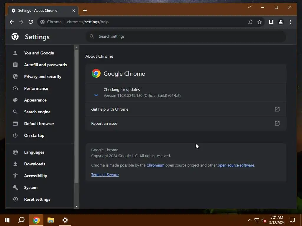Click the sidebar scrollbar down arrow
Screen dimensions: 302x226
coord(76,206)
